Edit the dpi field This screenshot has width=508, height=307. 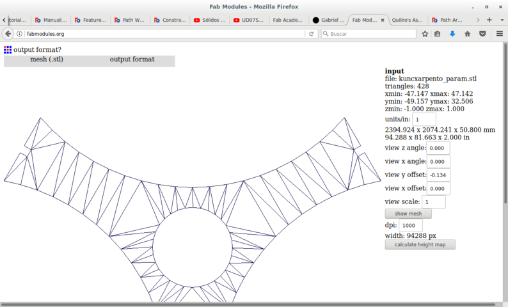coord(411,225)
